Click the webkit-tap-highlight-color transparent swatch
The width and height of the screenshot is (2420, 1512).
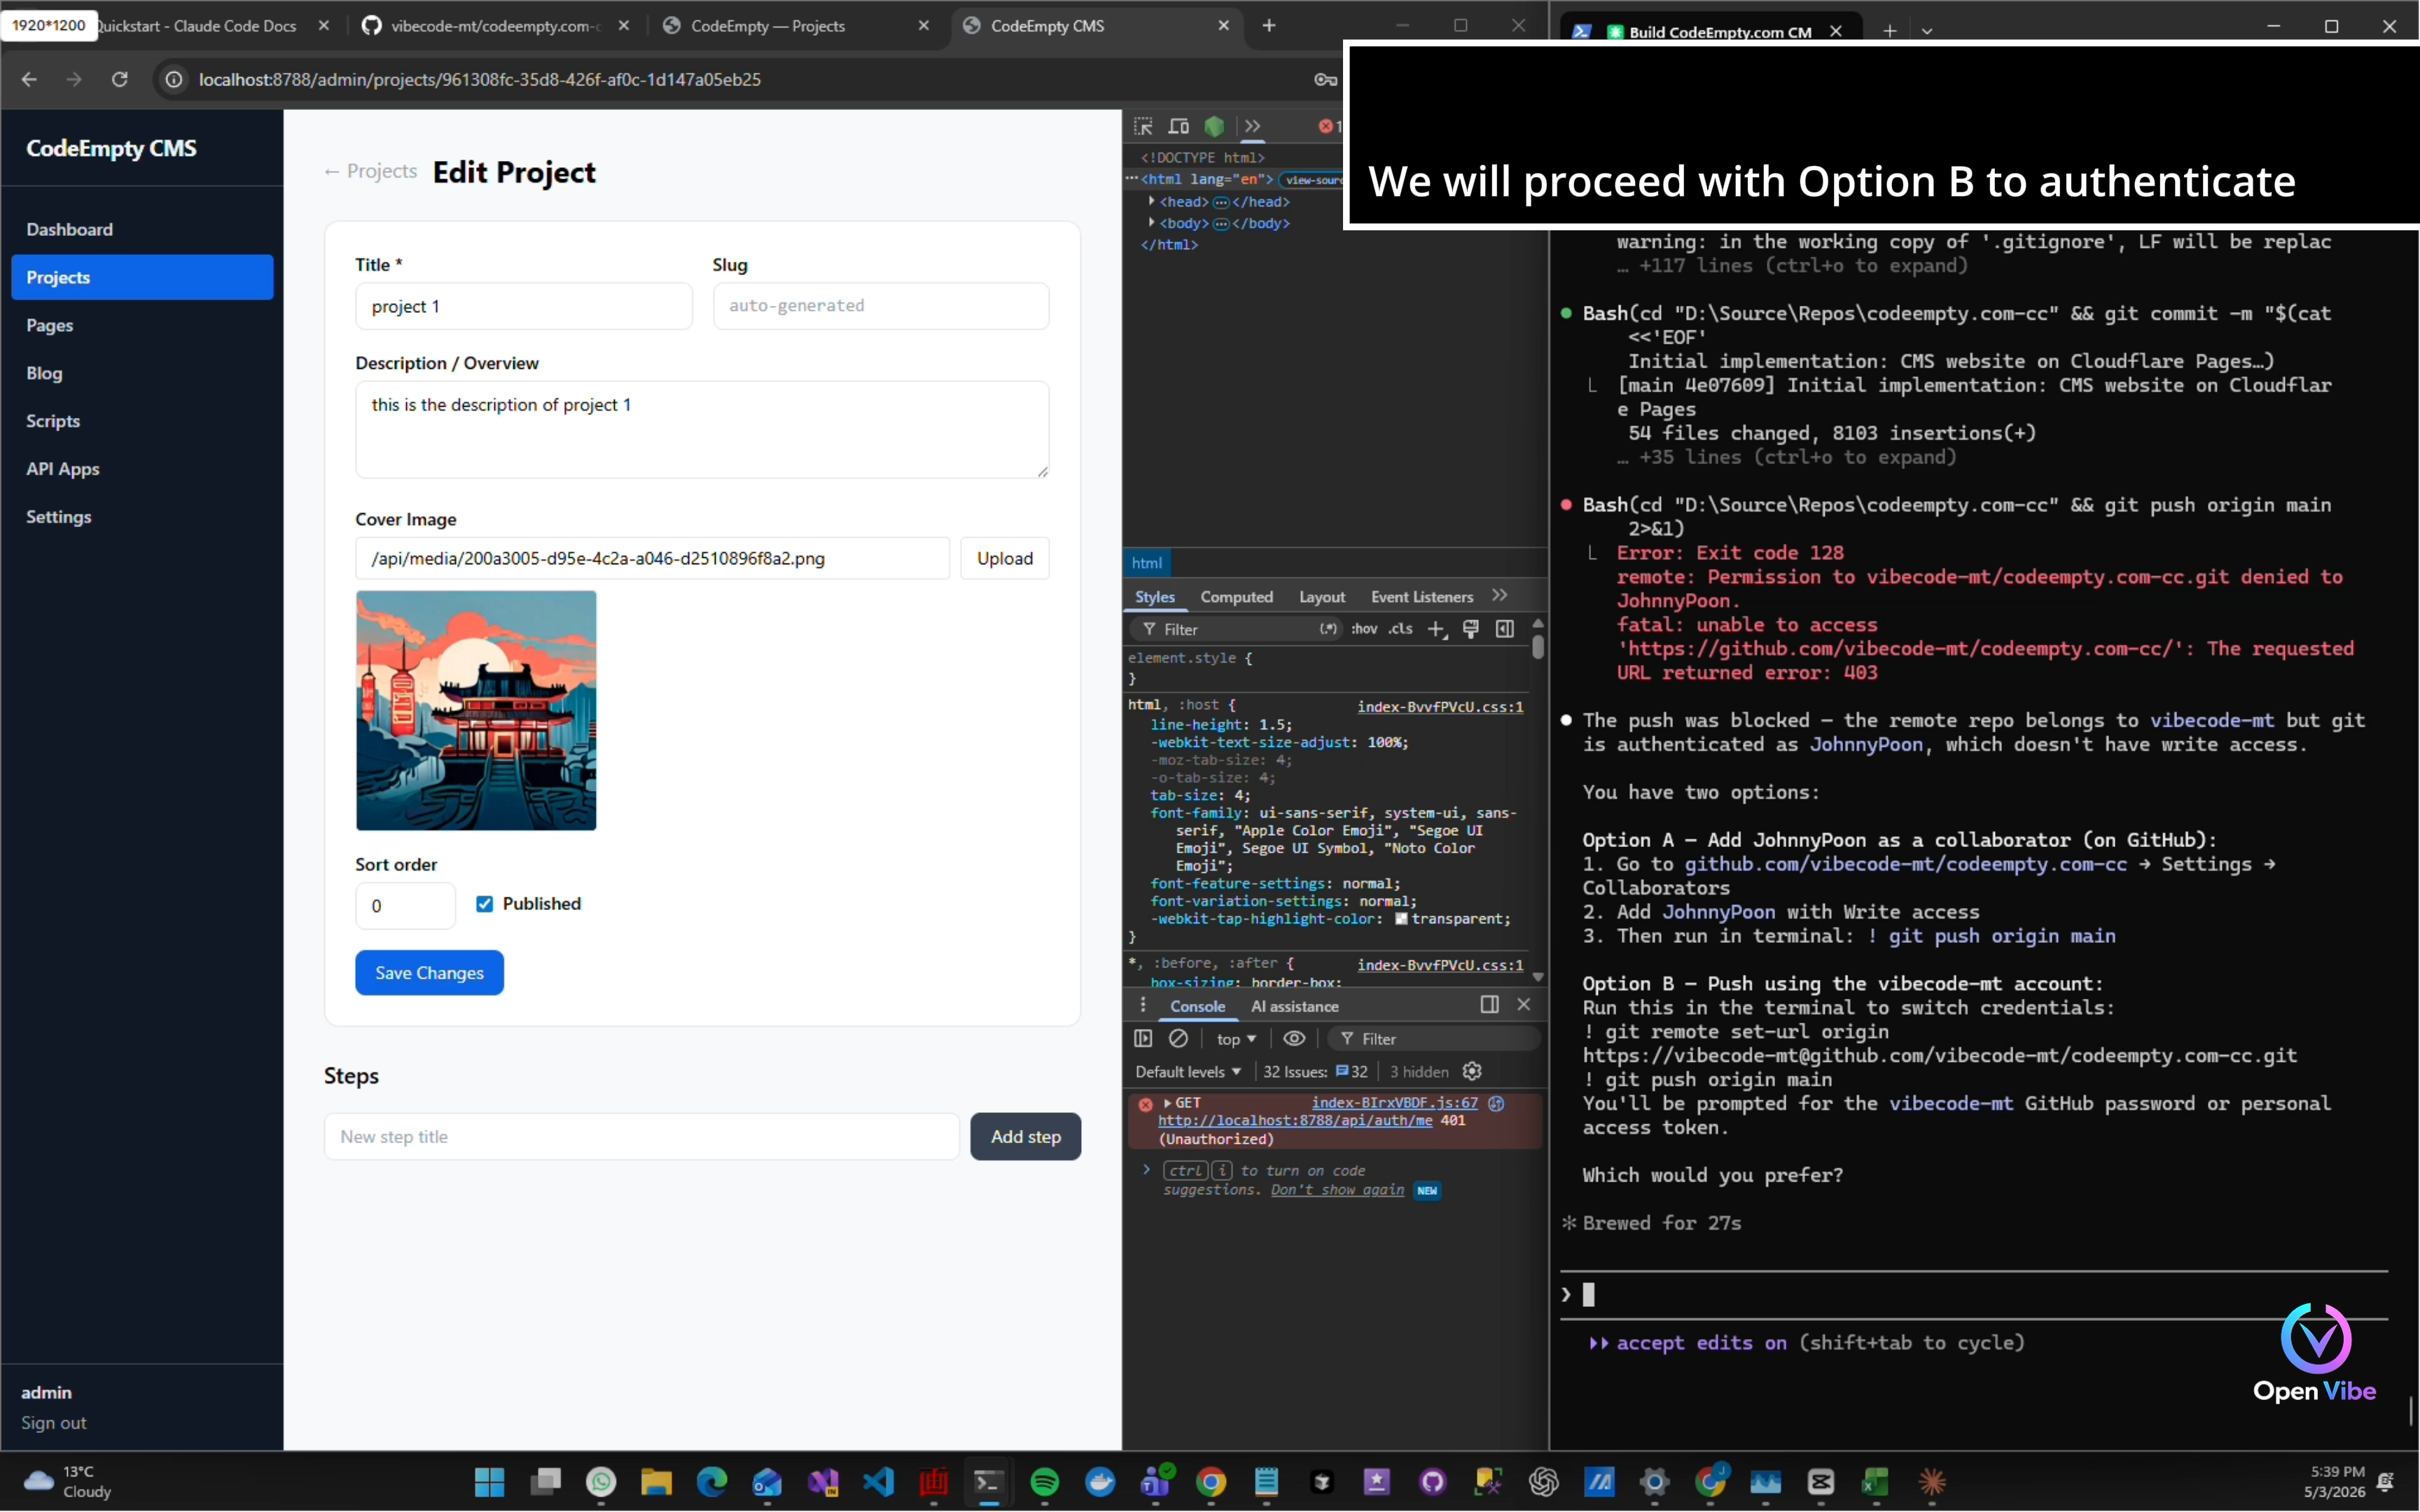pos(1401,919)
